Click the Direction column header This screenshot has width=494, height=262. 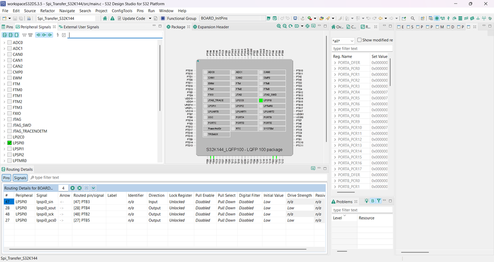pos(157,195)
